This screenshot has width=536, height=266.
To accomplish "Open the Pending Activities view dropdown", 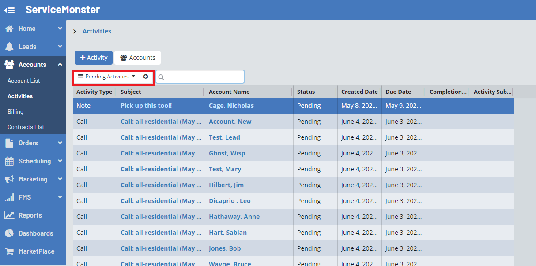I will click(x=107, y=77).
